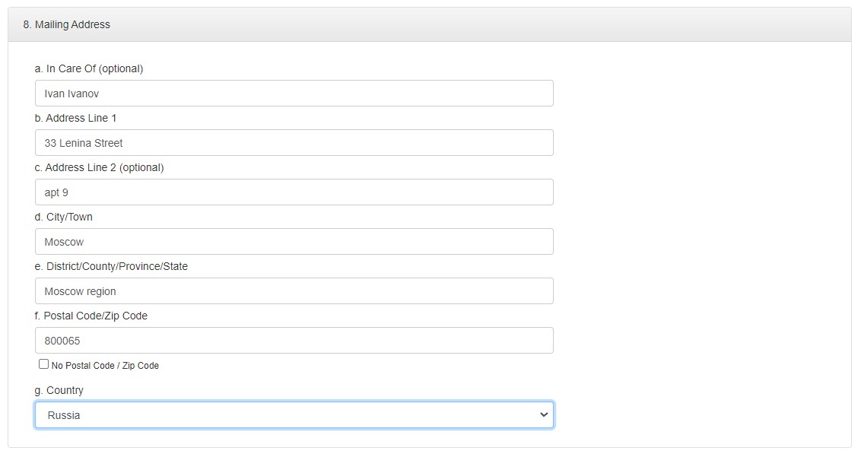Screen dimensions: 858x454
Task: Click the 'e. District/County/Province/State' label
Action: [x=111, y=266]
